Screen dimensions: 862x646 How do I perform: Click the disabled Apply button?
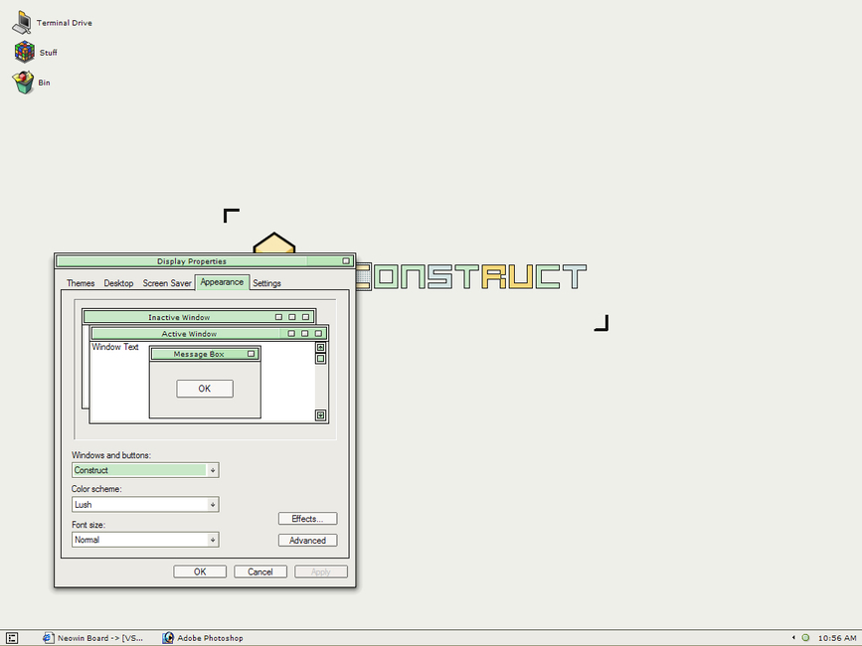click(320, 571)
